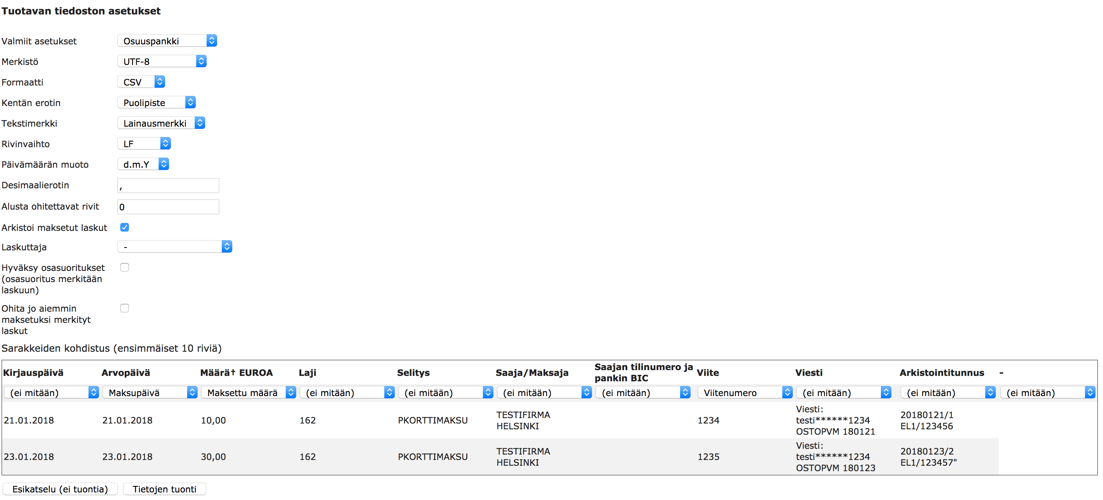
Task: Open column mapping dropdown under Viesti
Action: (x=844, y=392)
